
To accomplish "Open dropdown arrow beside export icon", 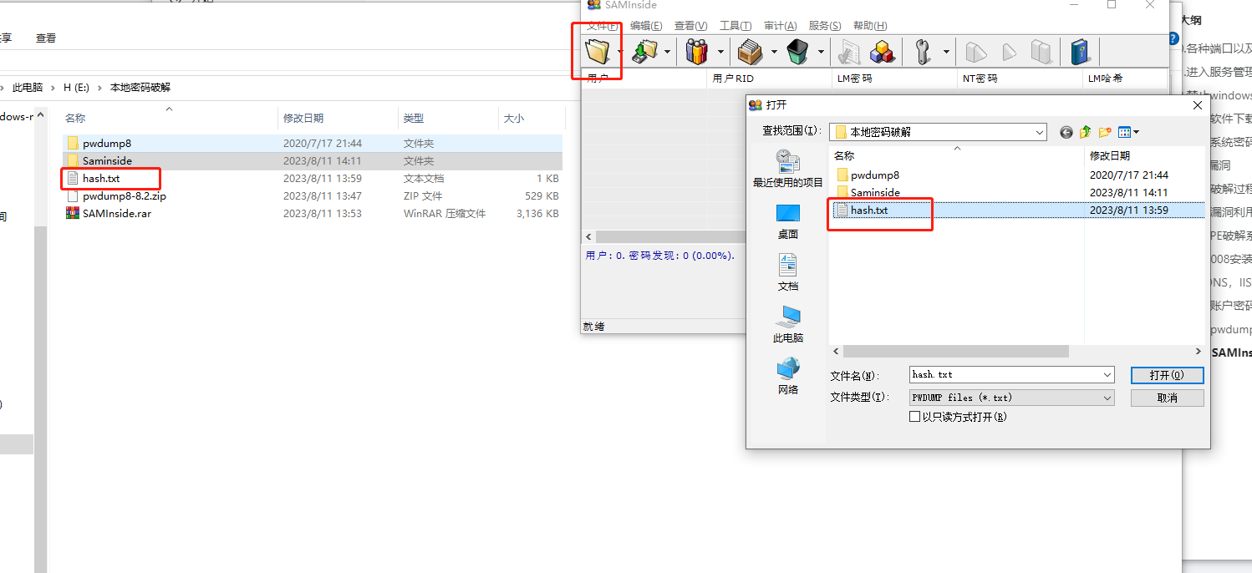I will coord(667,52).
